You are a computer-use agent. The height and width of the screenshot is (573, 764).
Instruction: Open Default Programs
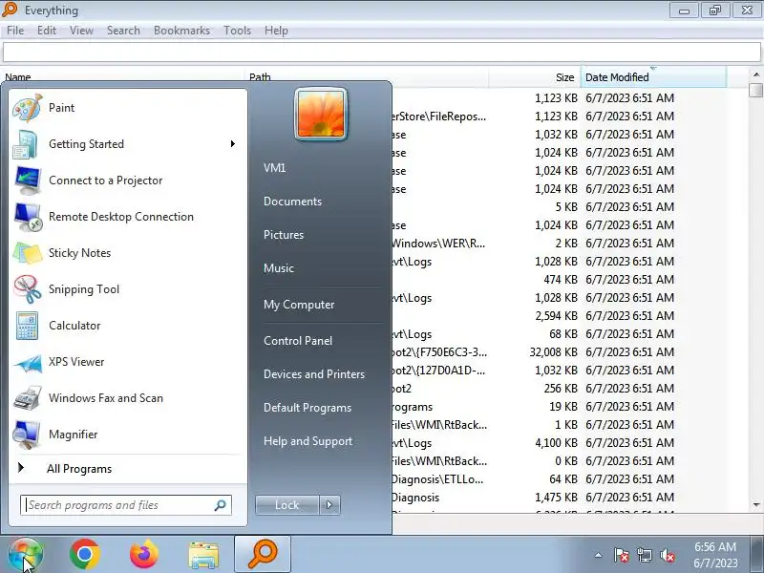click(x=308, y=408)
